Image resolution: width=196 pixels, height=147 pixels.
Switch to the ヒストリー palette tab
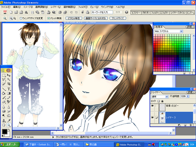click(136, 13)
